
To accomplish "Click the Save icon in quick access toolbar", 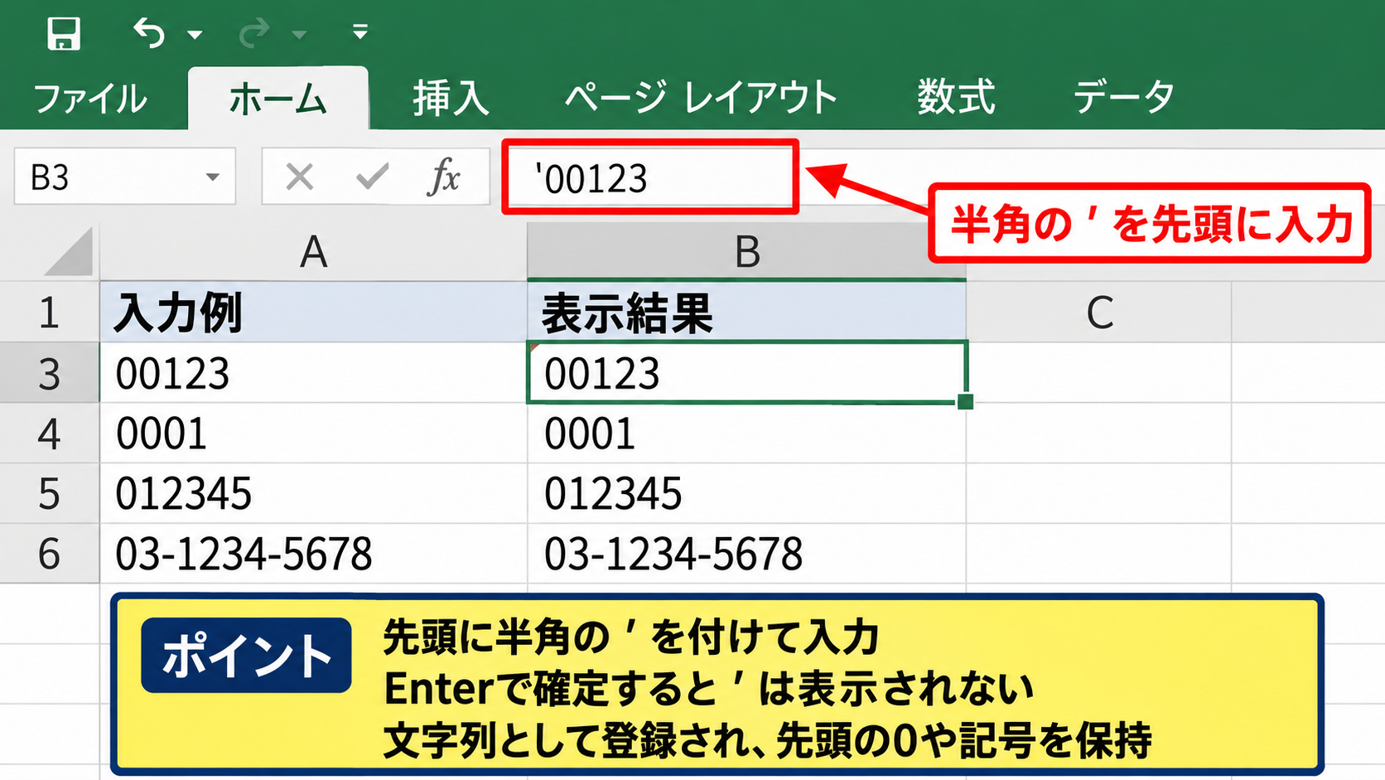I will click(64, 34).
